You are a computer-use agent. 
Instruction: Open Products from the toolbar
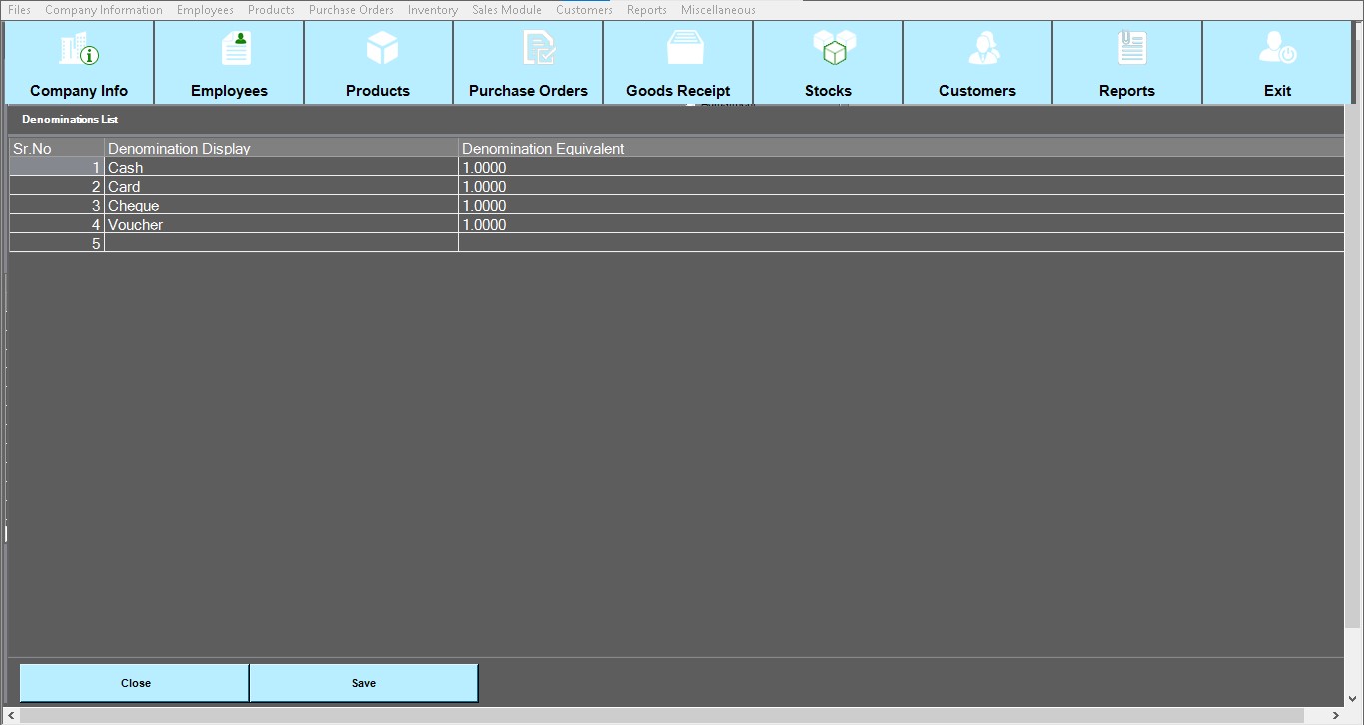tap(378, 62)
